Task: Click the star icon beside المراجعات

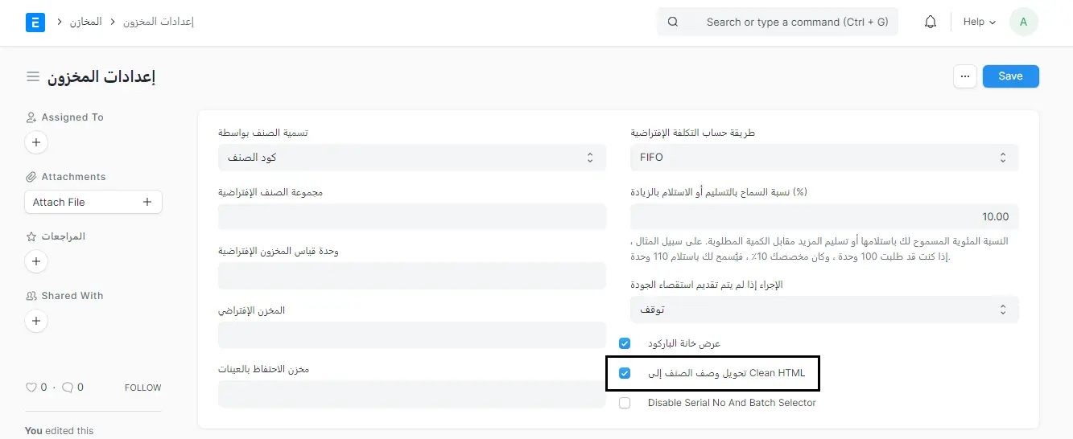Action: (31, 236)
